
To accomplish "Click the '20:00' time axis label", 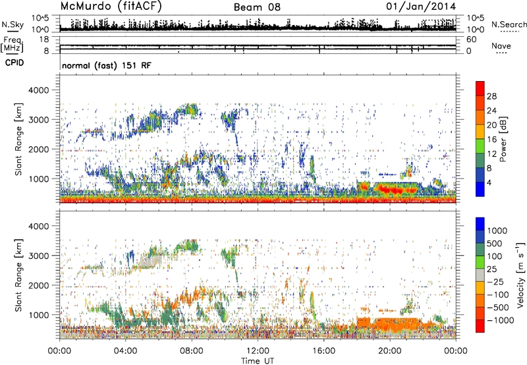I will click(x=390, y=351).
